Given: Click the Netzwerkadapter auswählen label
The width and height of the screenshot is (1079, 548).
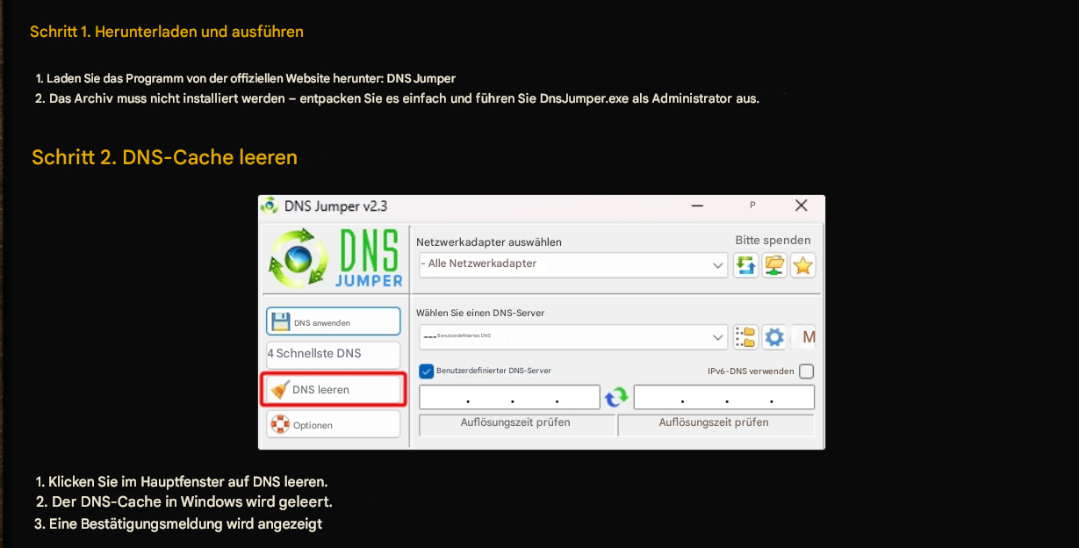Looking at the screenshot, I should (x=489, y=242).
